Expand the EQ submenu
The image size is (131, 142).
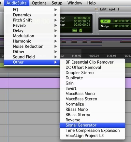click(x=32, y=10)
